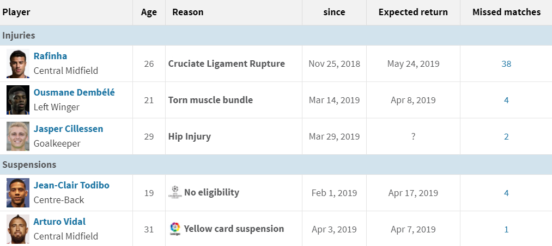Open the Ousmane Dembélé name link
552x246 pixels.
pyautogui.click(x=74, y=92)
